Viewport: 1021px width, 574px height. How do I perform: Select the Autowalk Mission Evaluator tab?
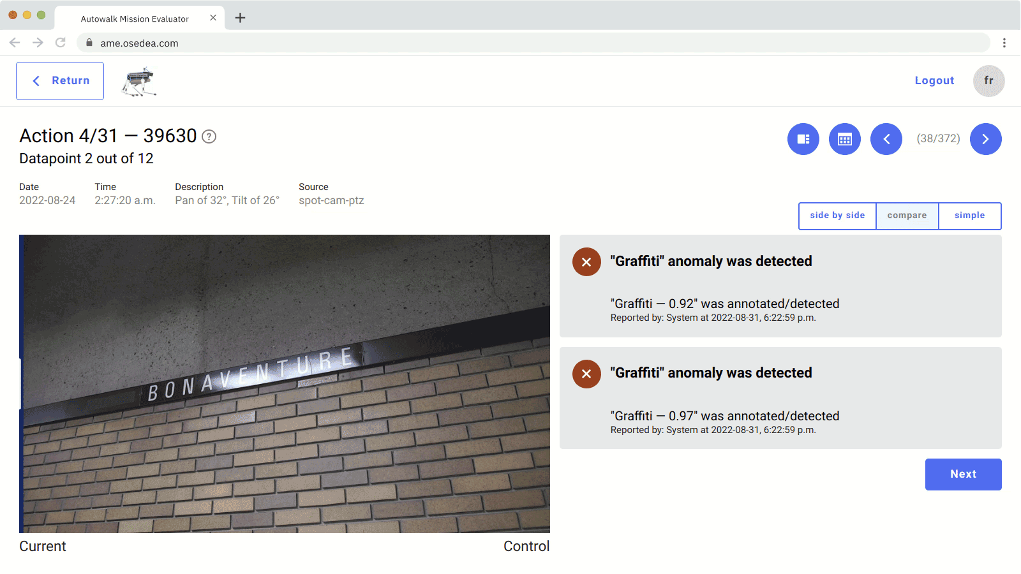[135, 18]
